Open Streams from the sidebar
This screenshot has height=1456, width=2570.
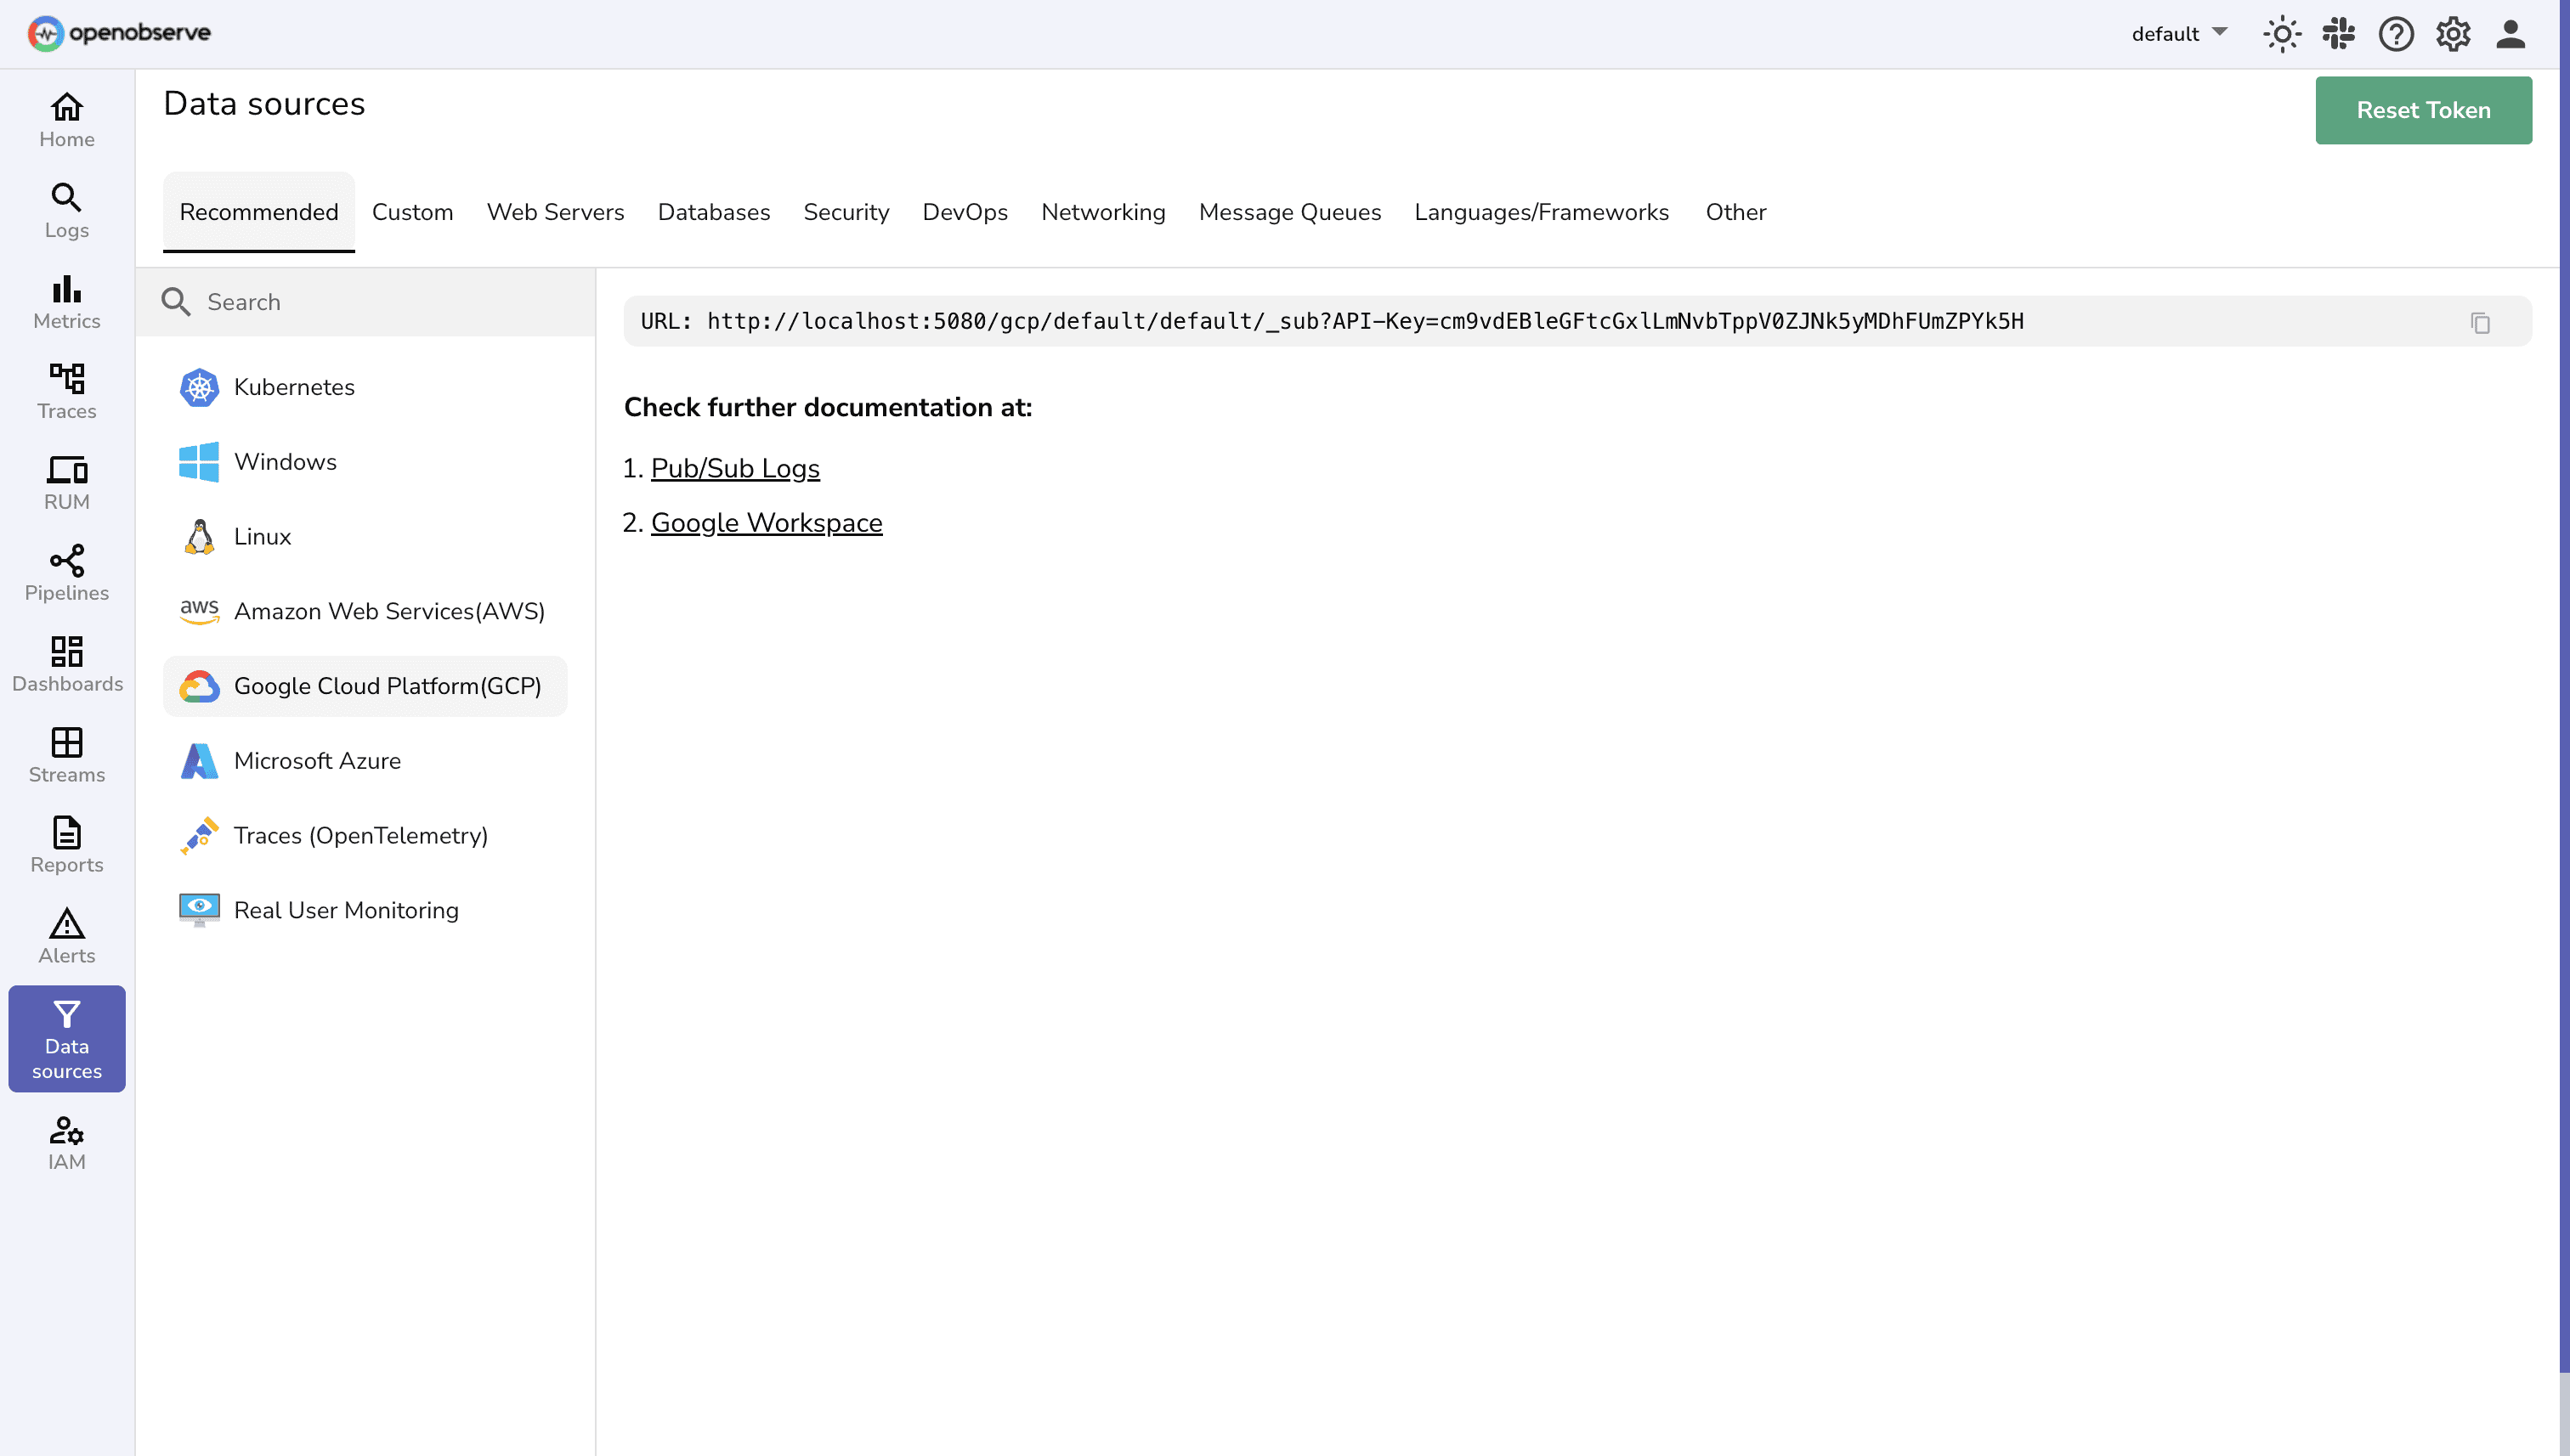point(66,754)
